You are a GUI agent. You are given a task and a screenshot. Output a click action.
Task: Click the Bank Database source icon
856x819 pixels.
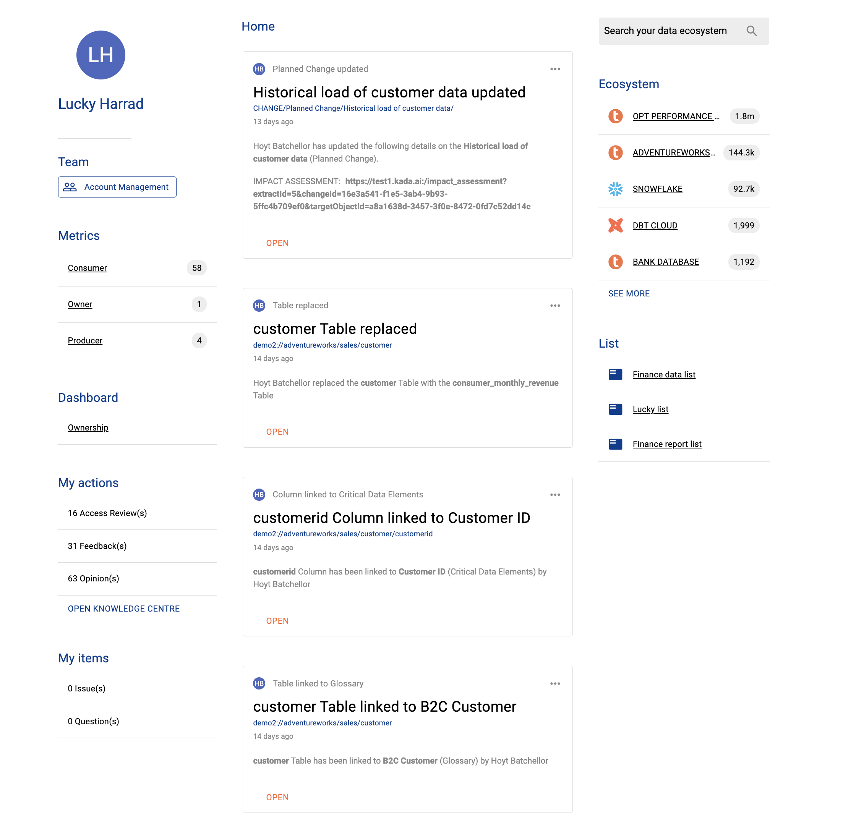615,262
